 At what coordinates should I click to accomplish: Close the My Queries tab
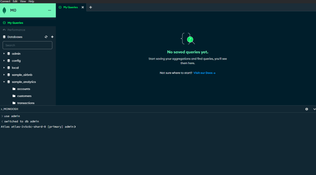[83, 7]
